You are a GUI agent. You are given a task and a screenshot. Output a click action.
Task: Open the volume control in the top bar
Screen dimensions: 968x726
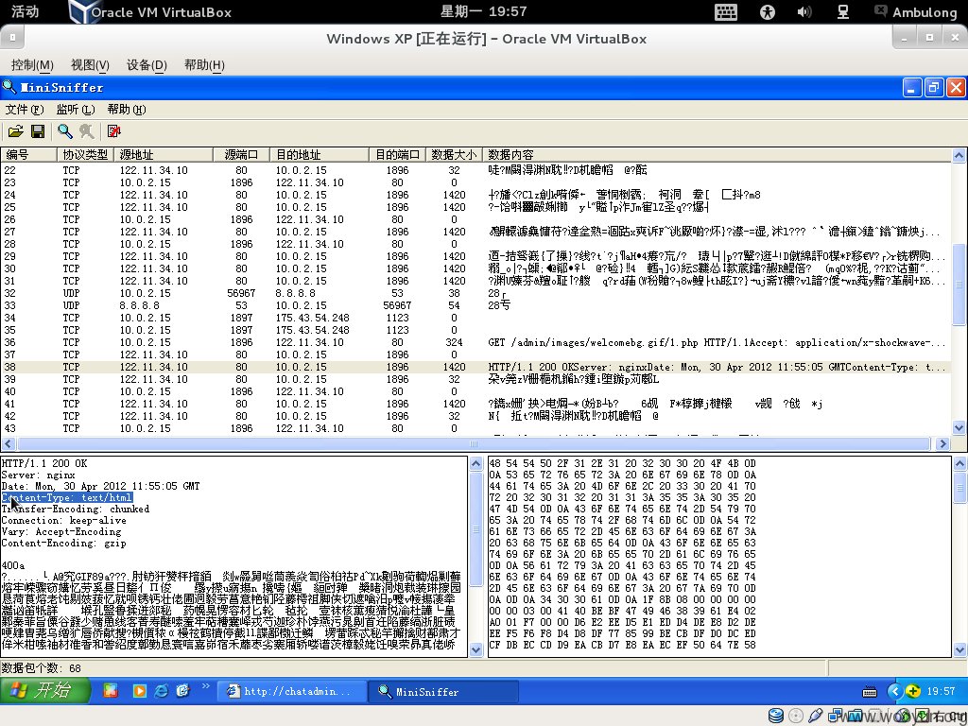tap(804, 11)
